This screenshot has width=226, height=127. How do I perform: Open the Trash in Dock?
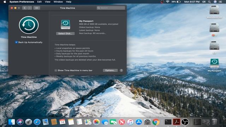[x=214, y=122]
